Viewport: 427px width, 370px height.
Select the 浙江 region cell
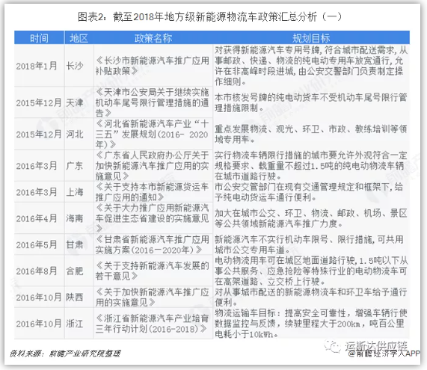[x=75, y=324]
